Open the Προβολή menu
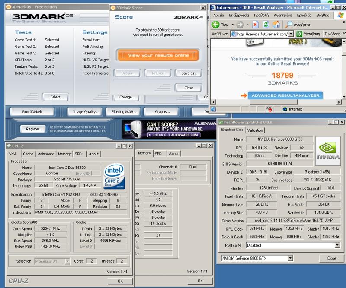Viewport: 346px width, 288px height. pos(261,15)
